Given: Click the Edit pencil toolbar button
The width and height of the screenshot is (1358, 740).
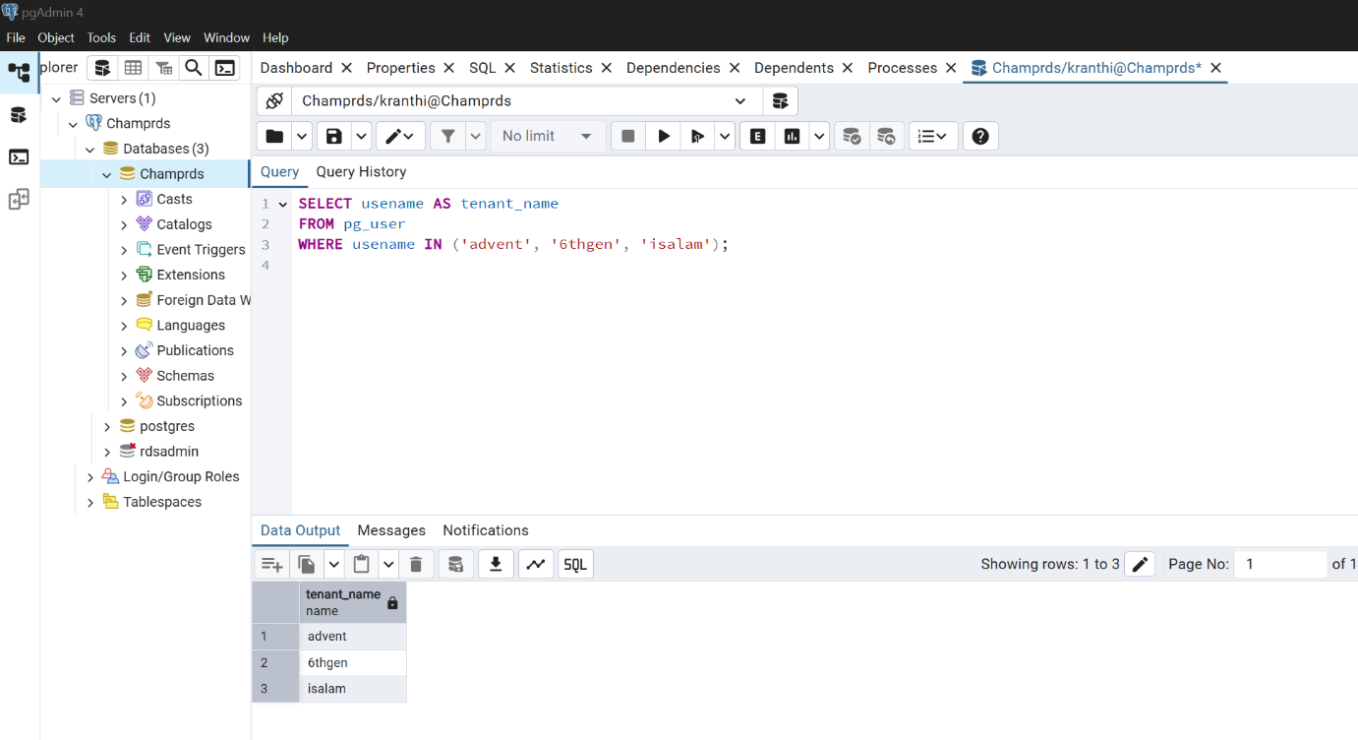Looking at the screenshot, I should pos(400,136).
